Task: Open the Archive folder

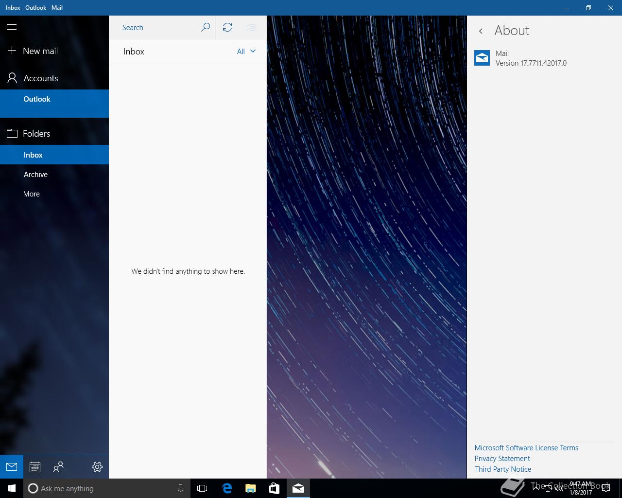Action: click(x=54, y=174)
